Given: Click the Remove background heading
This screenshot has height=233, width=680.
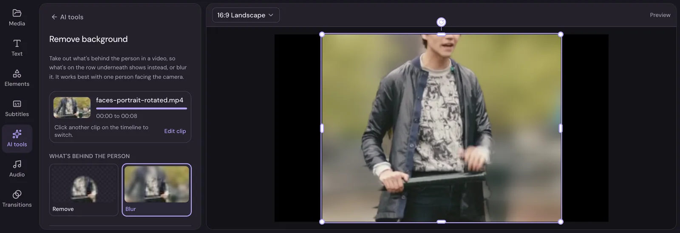Looking at the screenshot, I should pos(88,39).
